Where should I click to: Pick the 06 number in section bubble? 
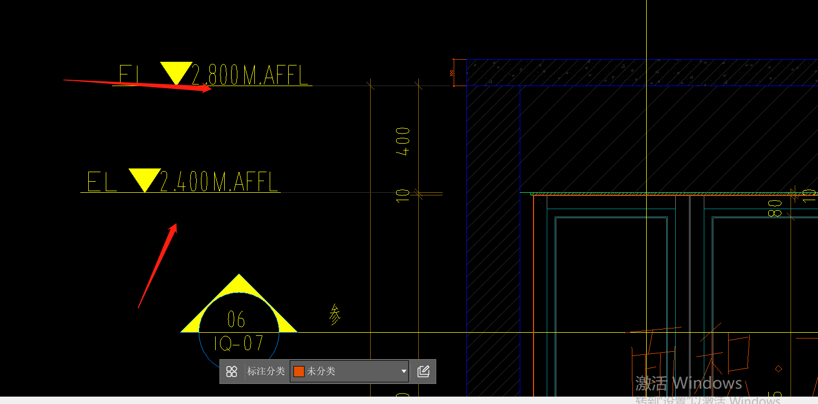pyautogui.click(x=236, y=319)
